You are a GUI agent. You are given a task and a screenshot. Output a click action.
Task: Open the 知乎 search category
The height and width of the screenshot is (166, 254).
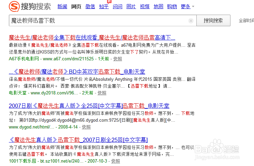(104, 6)
